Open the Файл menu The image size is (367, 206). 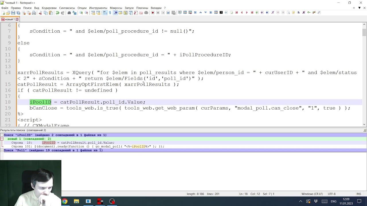pyautogui.click(x=5, y=8)
